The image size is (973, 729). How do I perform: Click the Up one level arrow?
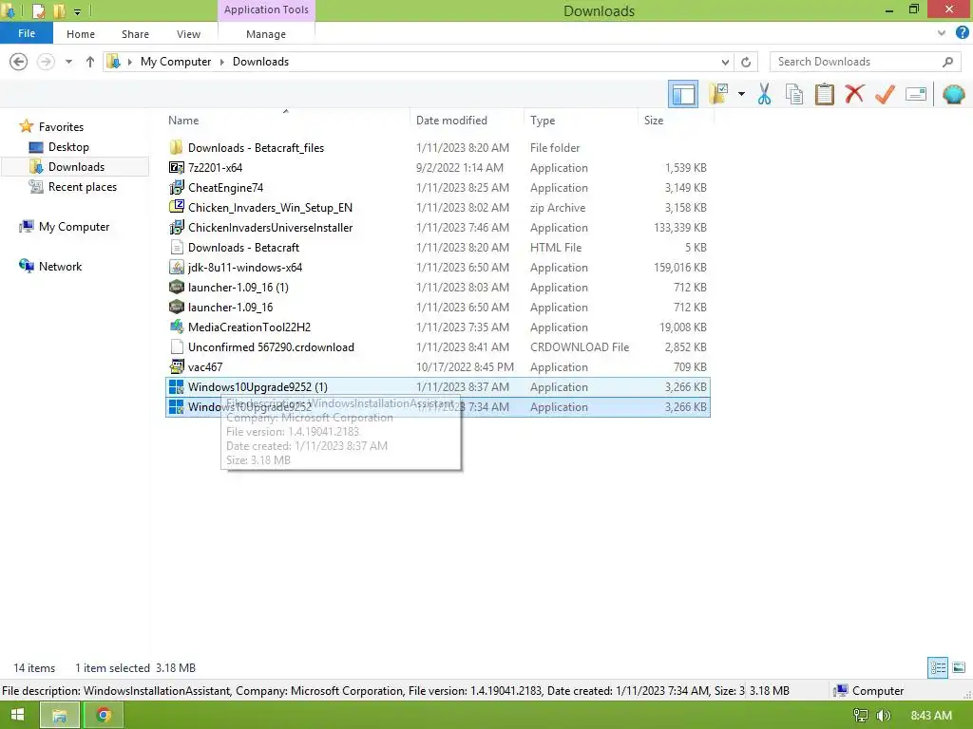pyautogui.click(x=90, y=62)
